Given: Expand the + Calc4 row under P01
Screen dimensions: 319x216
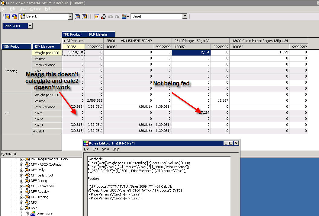Looking at the screenshot, I should [x=34, y=131].
